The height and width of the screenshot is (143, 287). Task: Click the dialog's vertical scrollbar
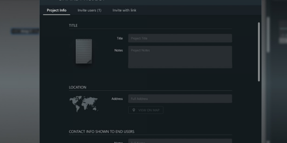click(x=259, y=52)
